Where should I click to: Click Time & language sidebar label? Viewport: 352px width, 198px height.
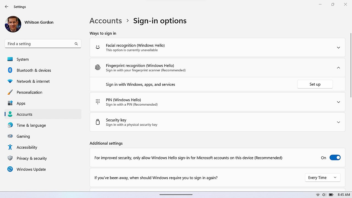pyautogui.click(x=31, y=125)
